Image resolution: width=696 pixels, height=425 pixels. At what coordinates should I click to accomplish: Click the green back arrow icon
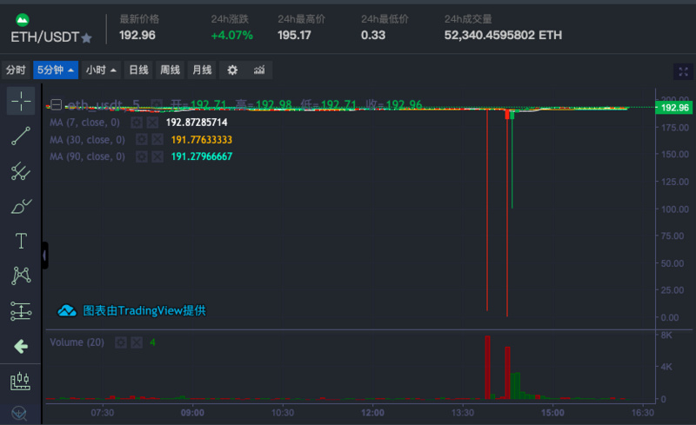tap(20, 347)
